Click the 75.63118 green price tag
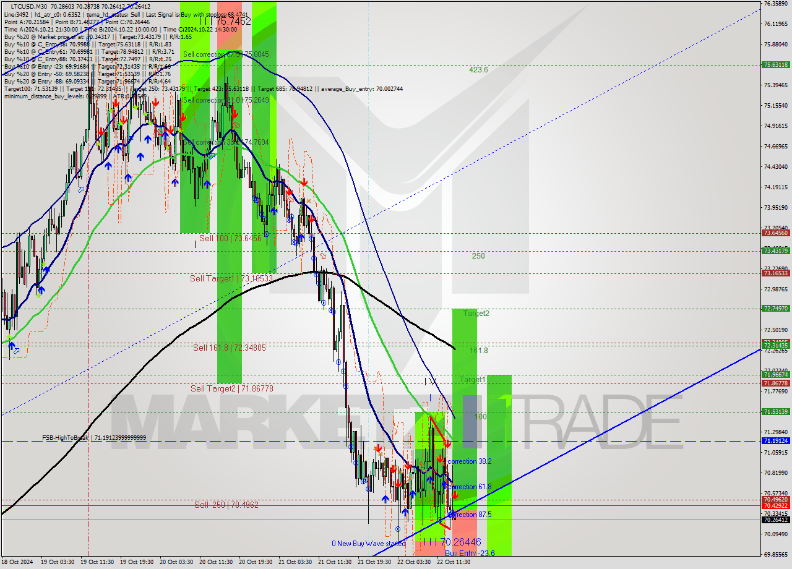Image resolution: width=792 pixels, height=569 pixels. click(x=776, y=64)
